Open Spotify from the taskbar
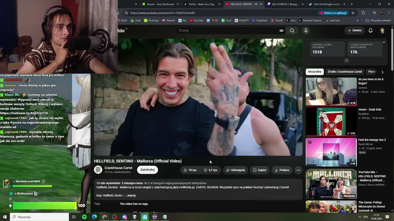Image resolution: width=394 pixels, height=221 pixels. point(84,217)
